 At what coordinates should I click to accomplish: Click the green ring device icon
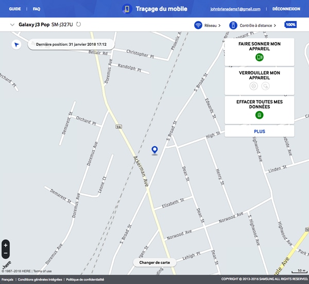pyautogui.click(x=260, y=57)
